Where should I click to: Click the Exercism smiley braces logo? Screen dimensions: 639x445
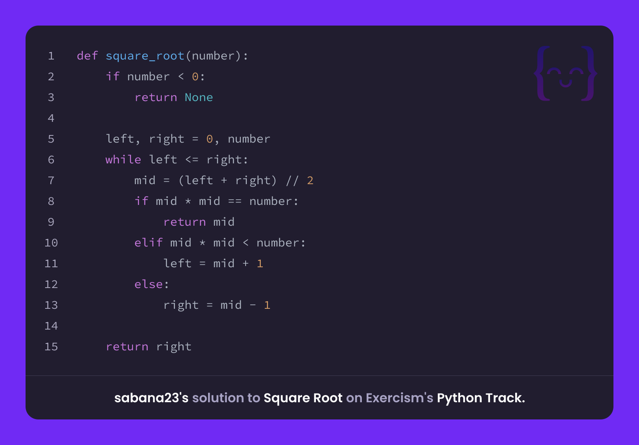tap(566, 74)
